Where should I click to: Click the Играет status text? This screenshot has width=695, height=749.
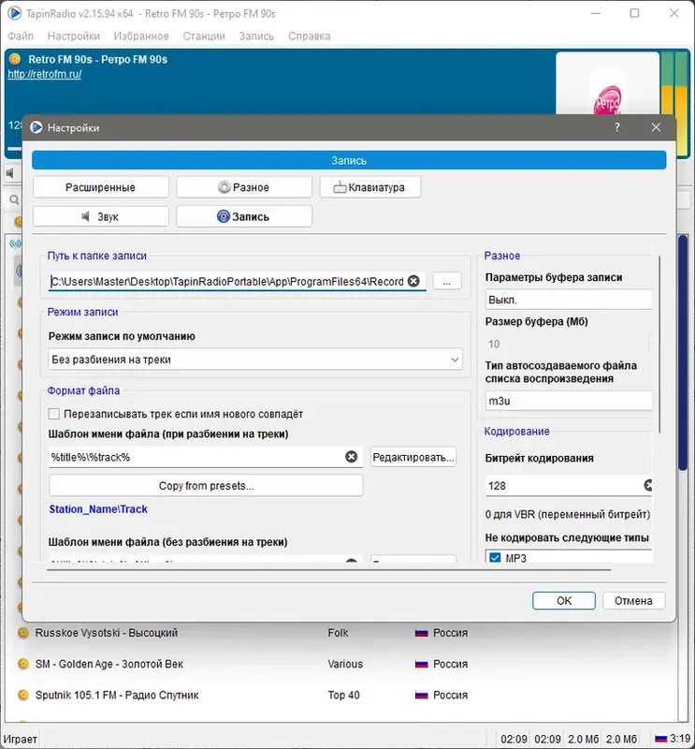tap(20, 739)
